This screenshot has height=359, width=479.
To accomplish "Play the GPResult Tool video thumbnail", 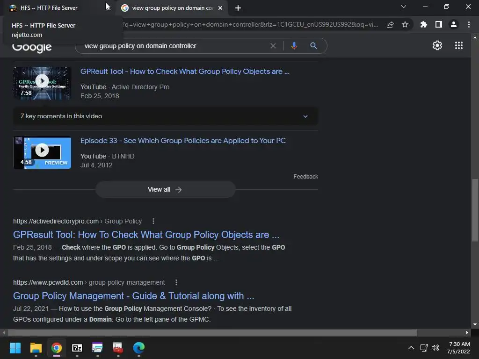I will point(42,83).
